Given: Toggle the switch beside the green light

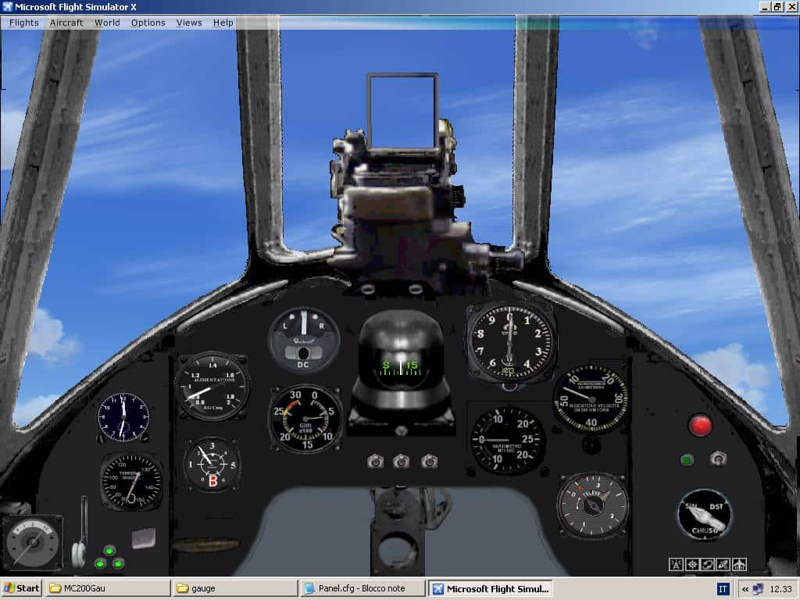Looking at the screenshot, I should point(718,459).
